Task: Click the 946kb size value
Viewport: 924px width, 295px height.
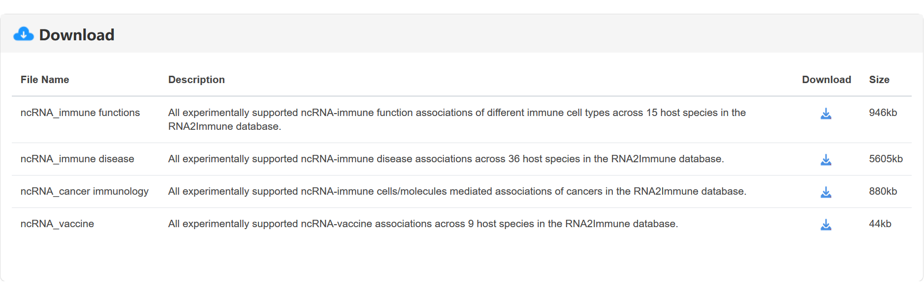Action: click(x=883, y=113)
